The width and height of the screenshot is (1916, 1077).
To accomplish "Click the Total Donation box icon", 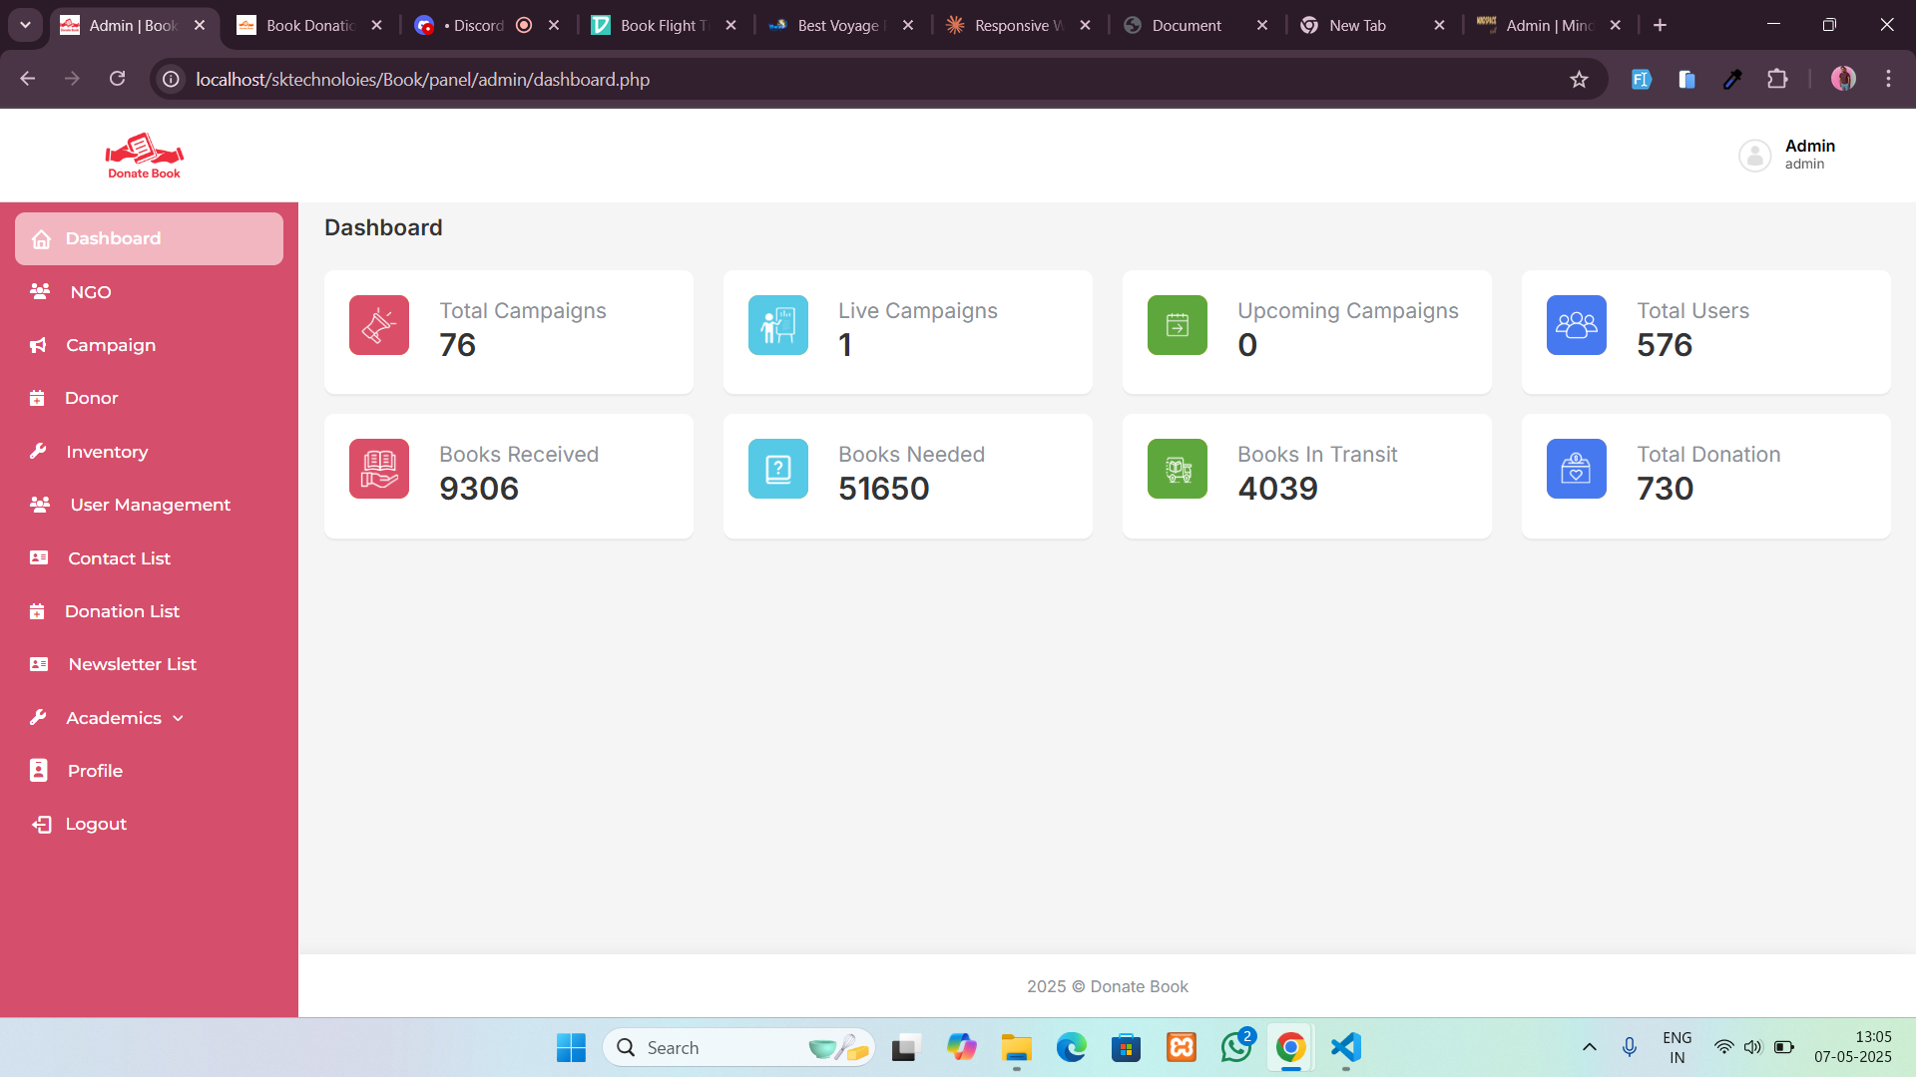I will (1577, 469).
